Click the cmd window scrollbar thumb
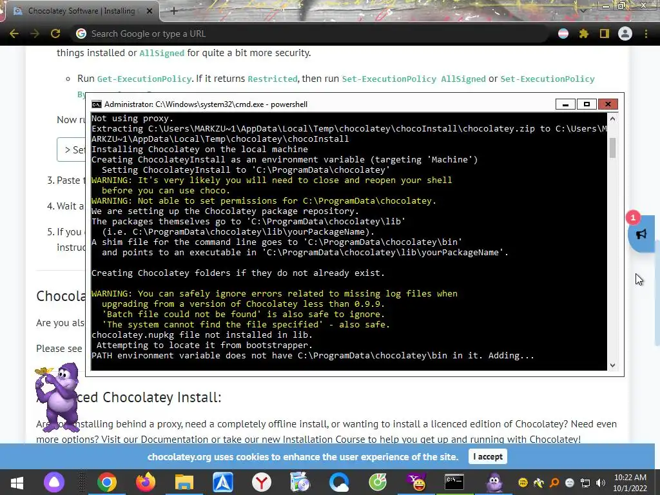The height and width of the screenshot is (495, 660). click(612, 148)
